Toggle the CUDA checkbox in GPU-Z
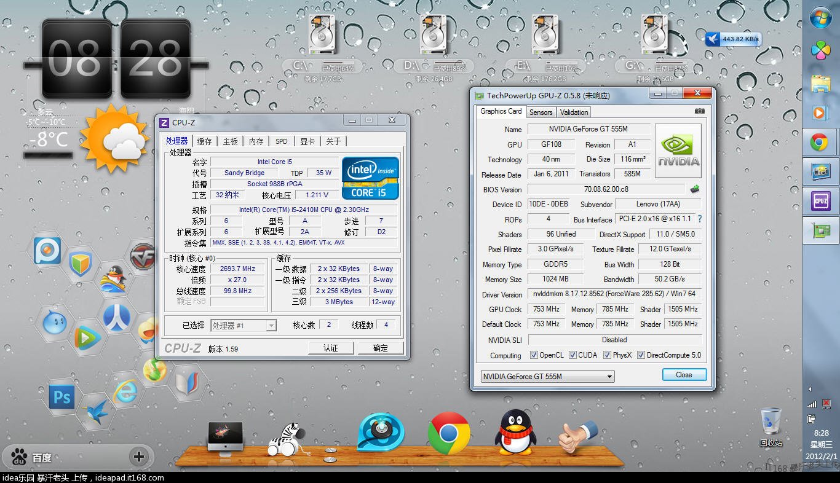The image size is (840, 483). coord(573,355)
